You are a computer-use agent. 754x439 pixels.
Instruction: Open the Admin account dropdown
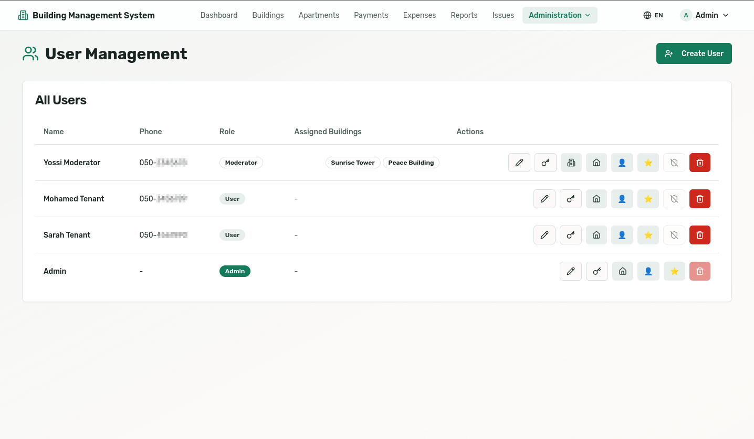pos(704,15)
